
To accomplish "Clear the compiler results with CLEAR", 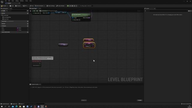I will click(x=139, y=100).
